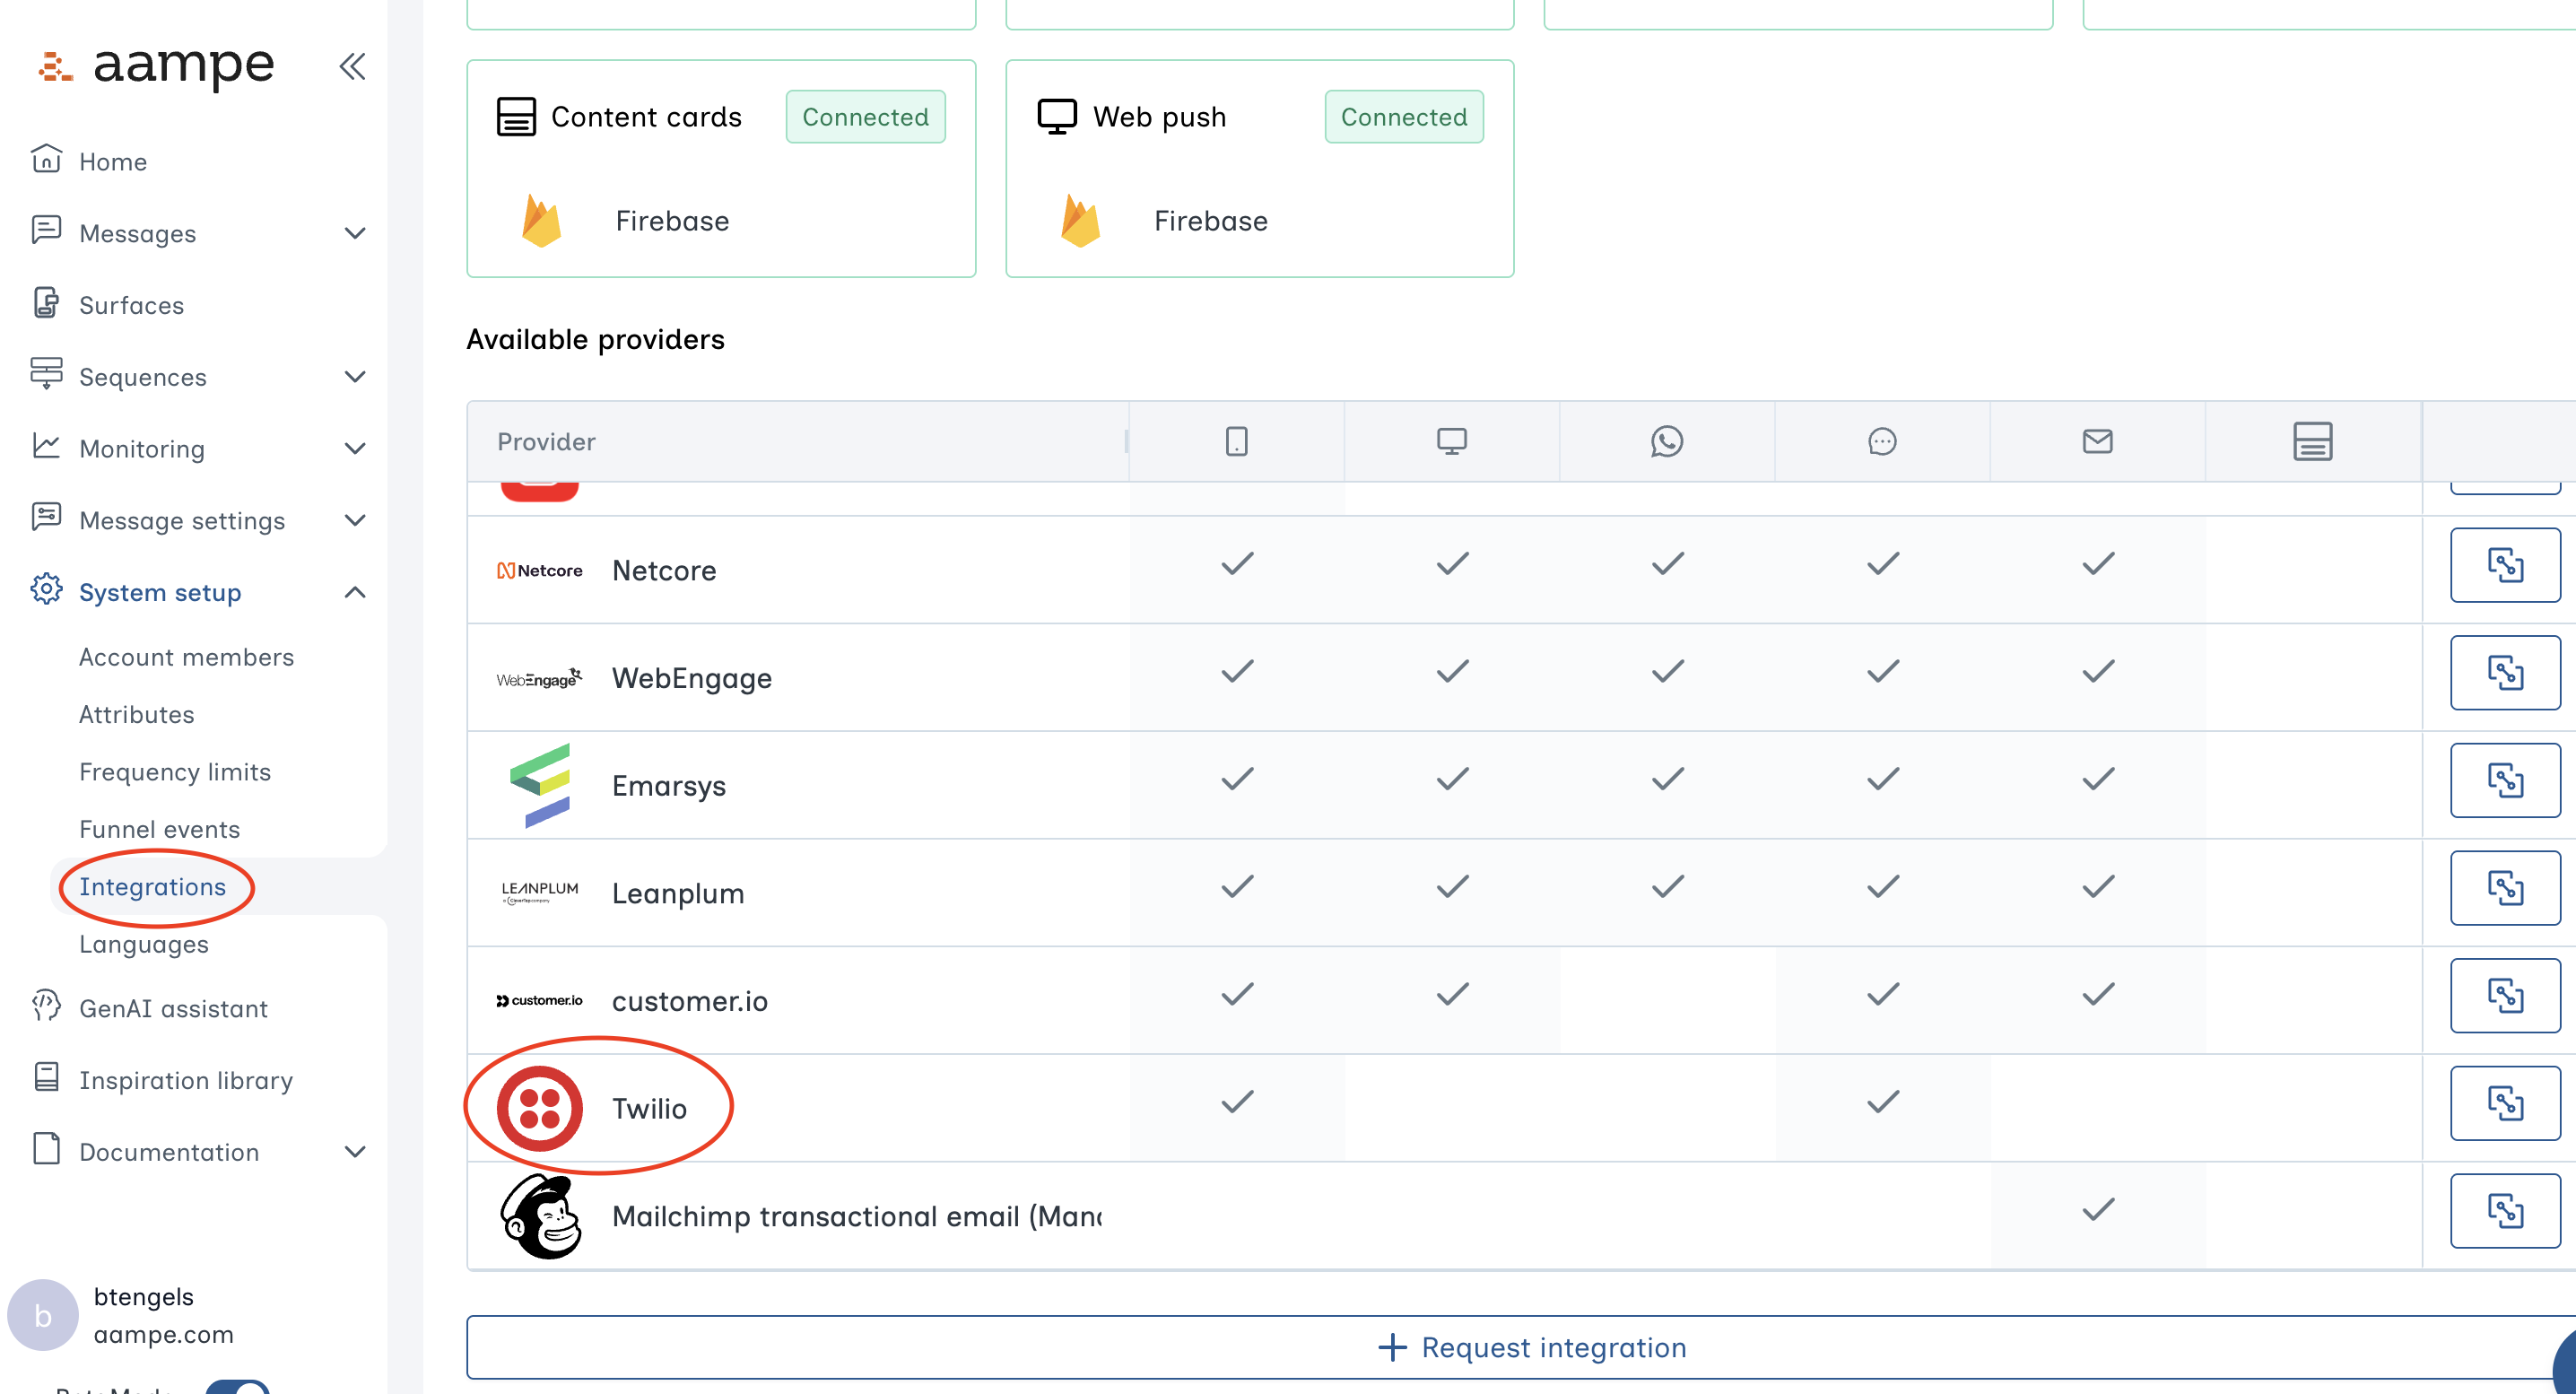Image resolution: width=2576 pixels, height=1394 pixels.
Task: Click the Netcore connect integration icon button
Action: click(x=2504, y=565)
